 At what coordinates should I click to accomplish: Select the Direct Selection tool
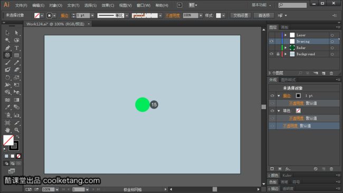tap(16, 33)
